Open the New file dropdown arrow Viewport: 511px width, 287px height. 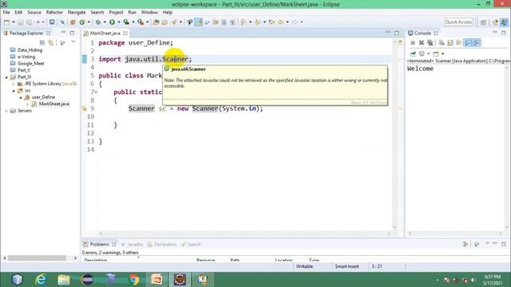(14, 22)
